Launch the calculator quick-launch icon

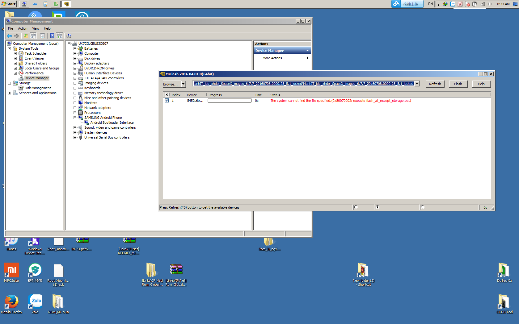point(45,4)
